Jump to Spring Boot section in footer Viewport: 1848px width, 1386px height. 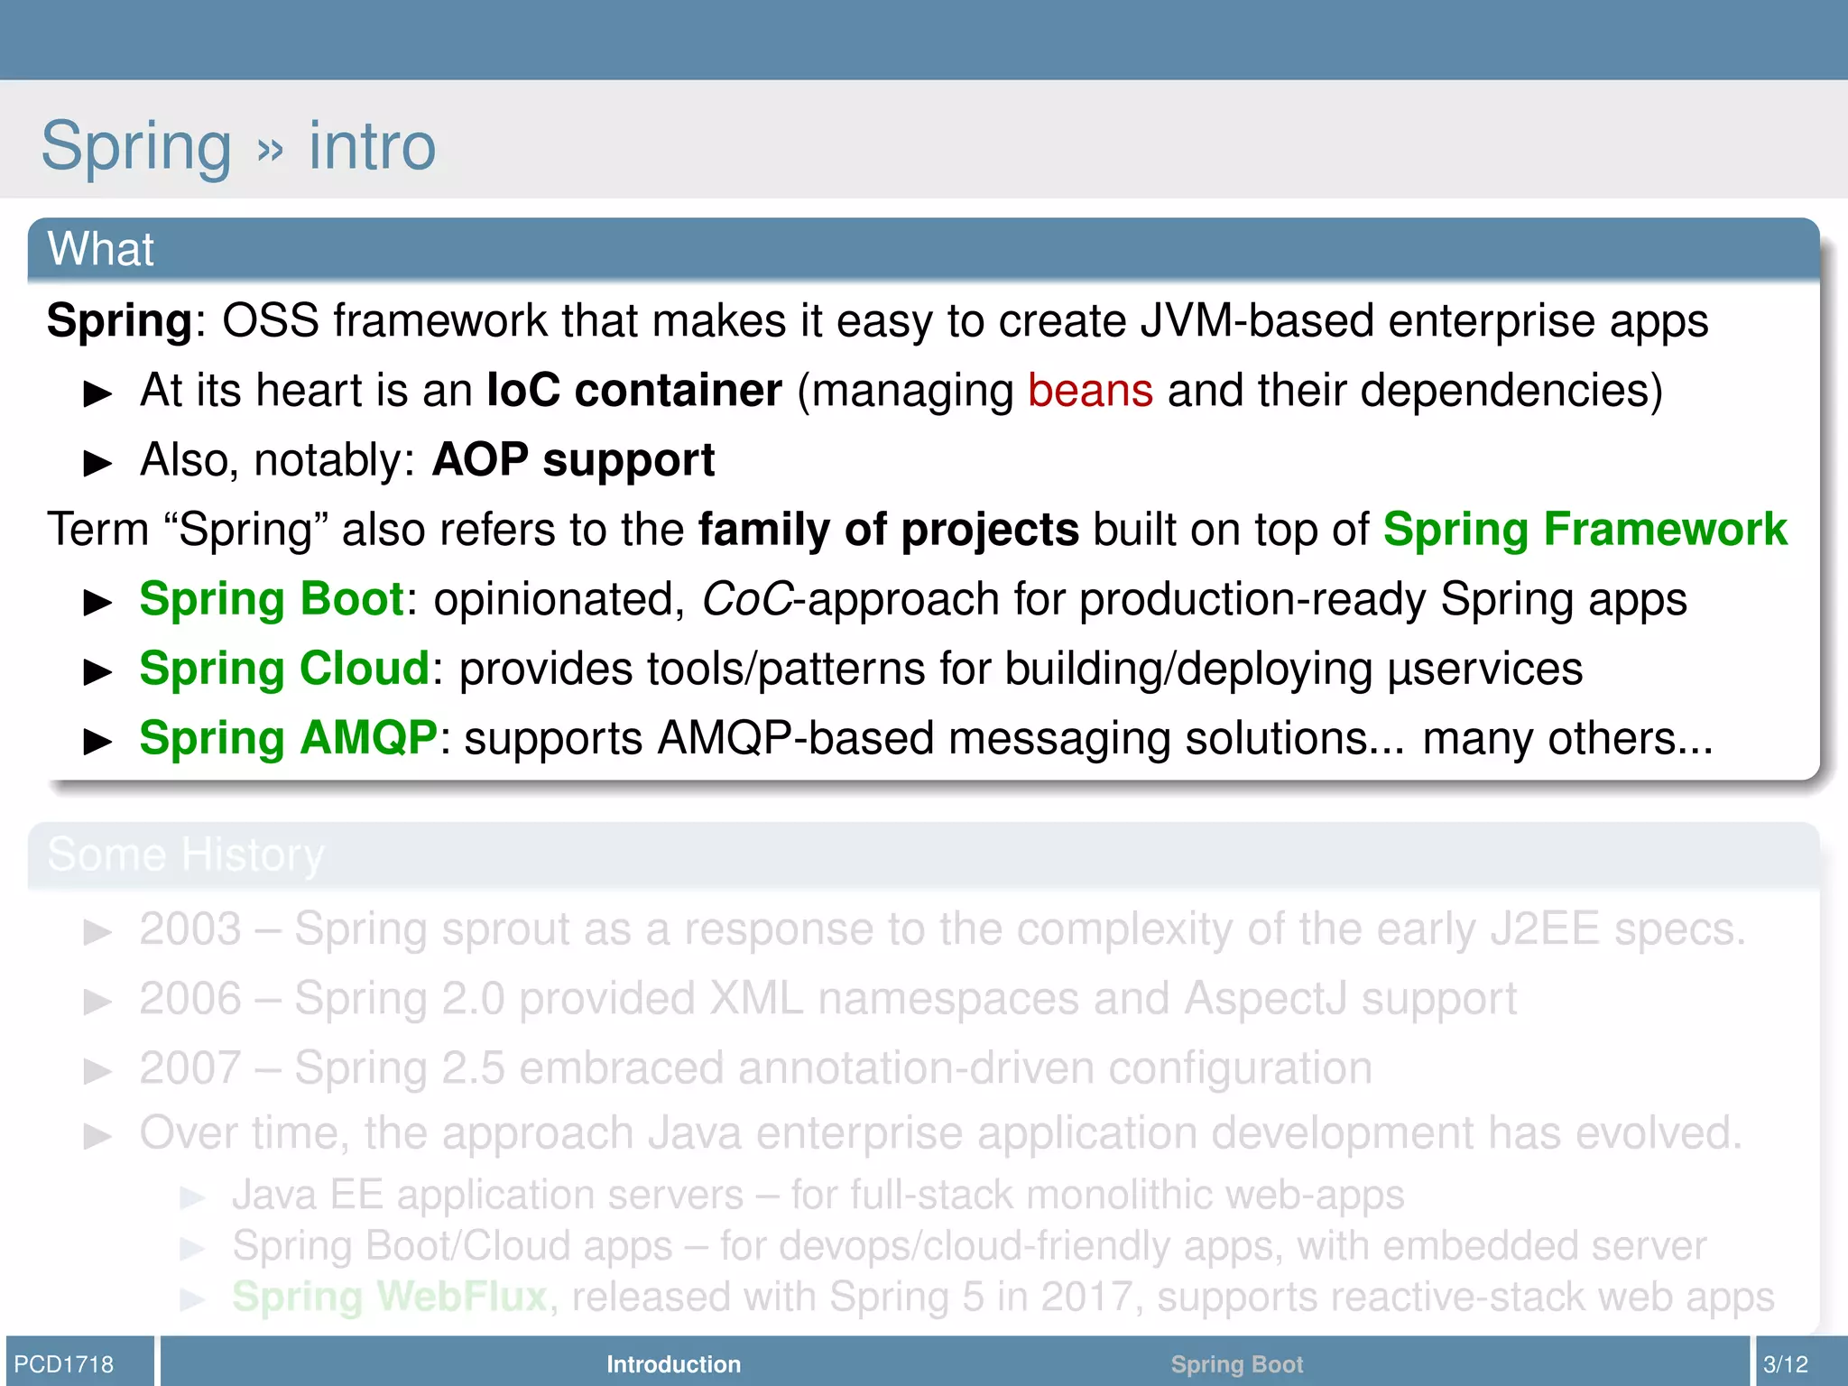click(x=1236, y=1363)
